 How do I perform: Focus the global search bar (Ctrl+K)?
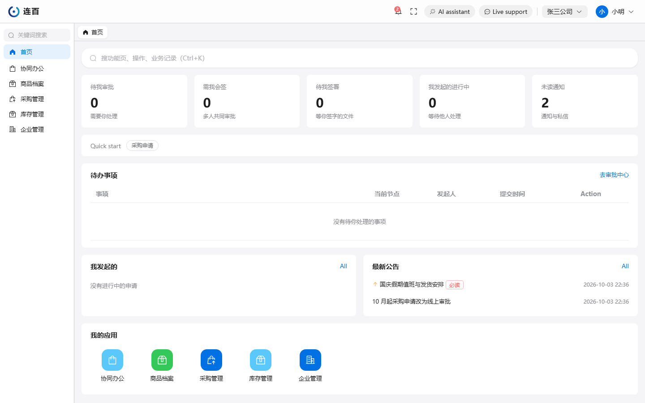pyautogui.click(x=359, y=58)
